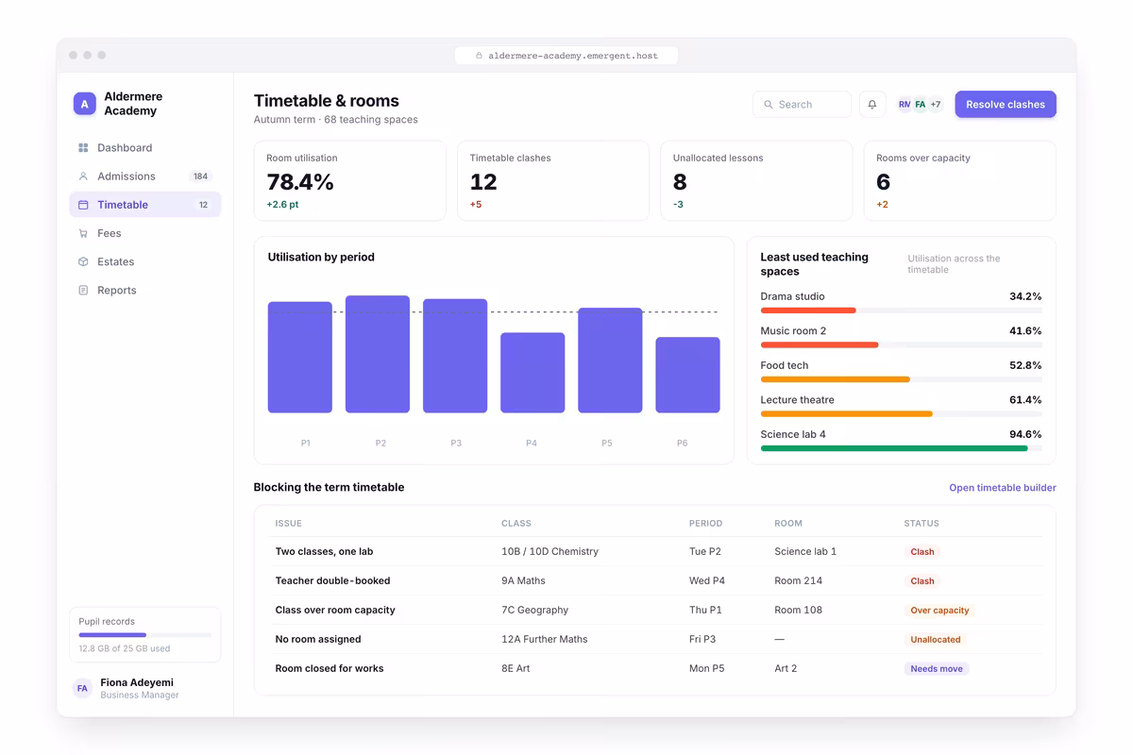
Task: Click the Reports document icon
Action: (83, 291)
